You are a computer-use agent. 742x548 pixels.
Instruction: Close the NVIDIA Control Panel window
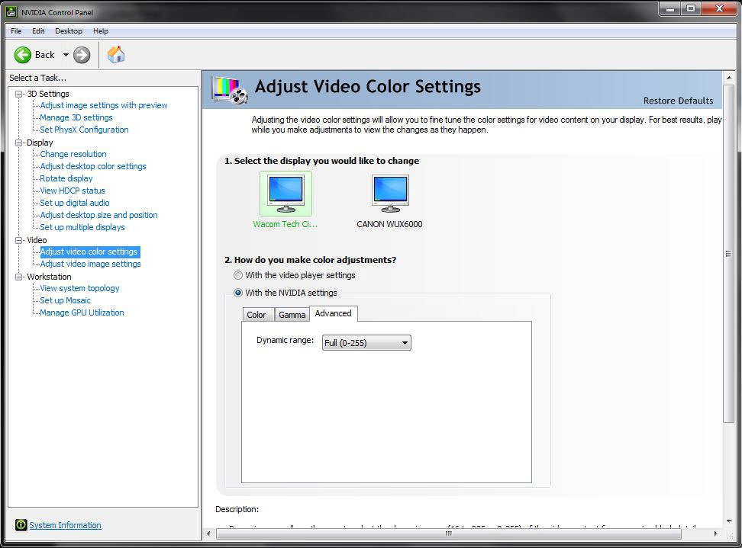click(719, 8)
